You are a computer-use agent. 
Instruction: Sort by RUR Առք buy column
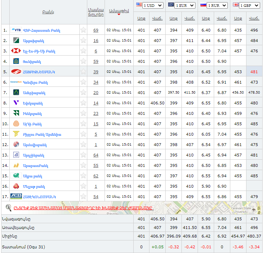206,18
